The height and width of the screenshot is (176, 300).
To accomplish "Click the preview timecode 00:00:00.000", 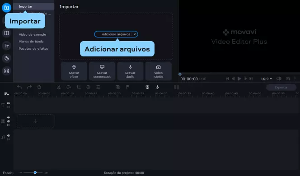I will [193, 79].
